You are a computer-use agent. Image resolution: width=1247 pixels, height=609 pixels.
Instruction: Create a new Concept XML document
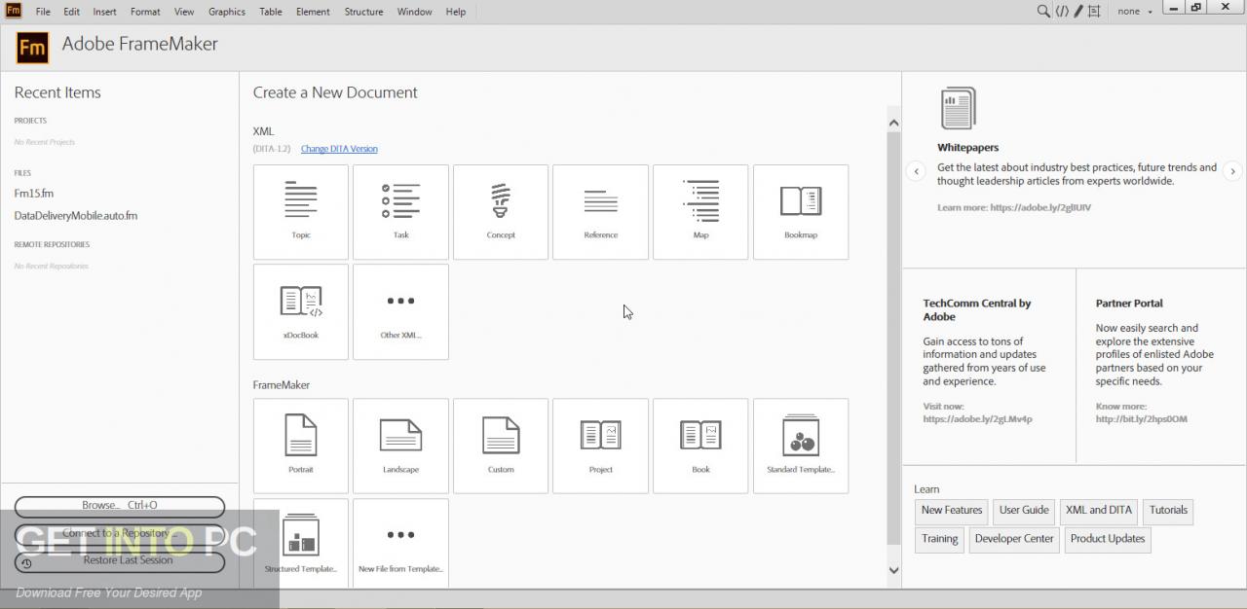[x=501, y=212]
